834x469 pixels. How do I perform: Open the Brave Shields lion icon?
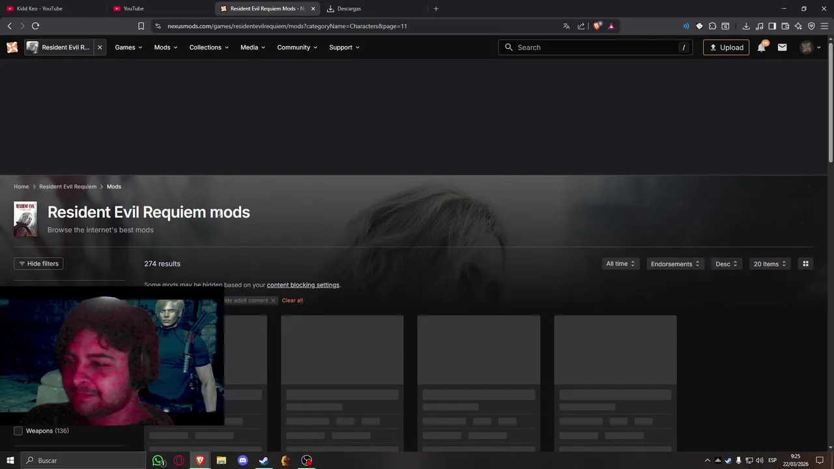click(x=597, y=26)
